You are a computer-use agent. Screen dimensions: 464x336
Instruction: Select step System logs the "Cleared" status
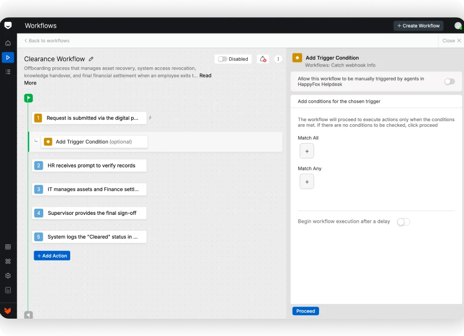click(90, 237)
